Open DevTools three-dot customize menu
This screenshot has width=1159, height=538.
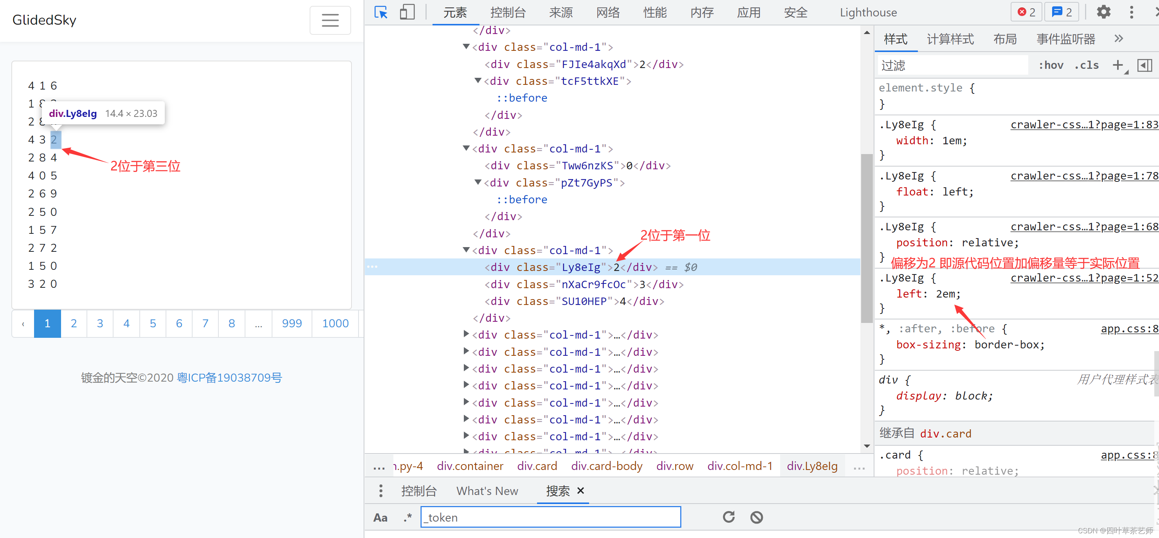coord(1132,12)
